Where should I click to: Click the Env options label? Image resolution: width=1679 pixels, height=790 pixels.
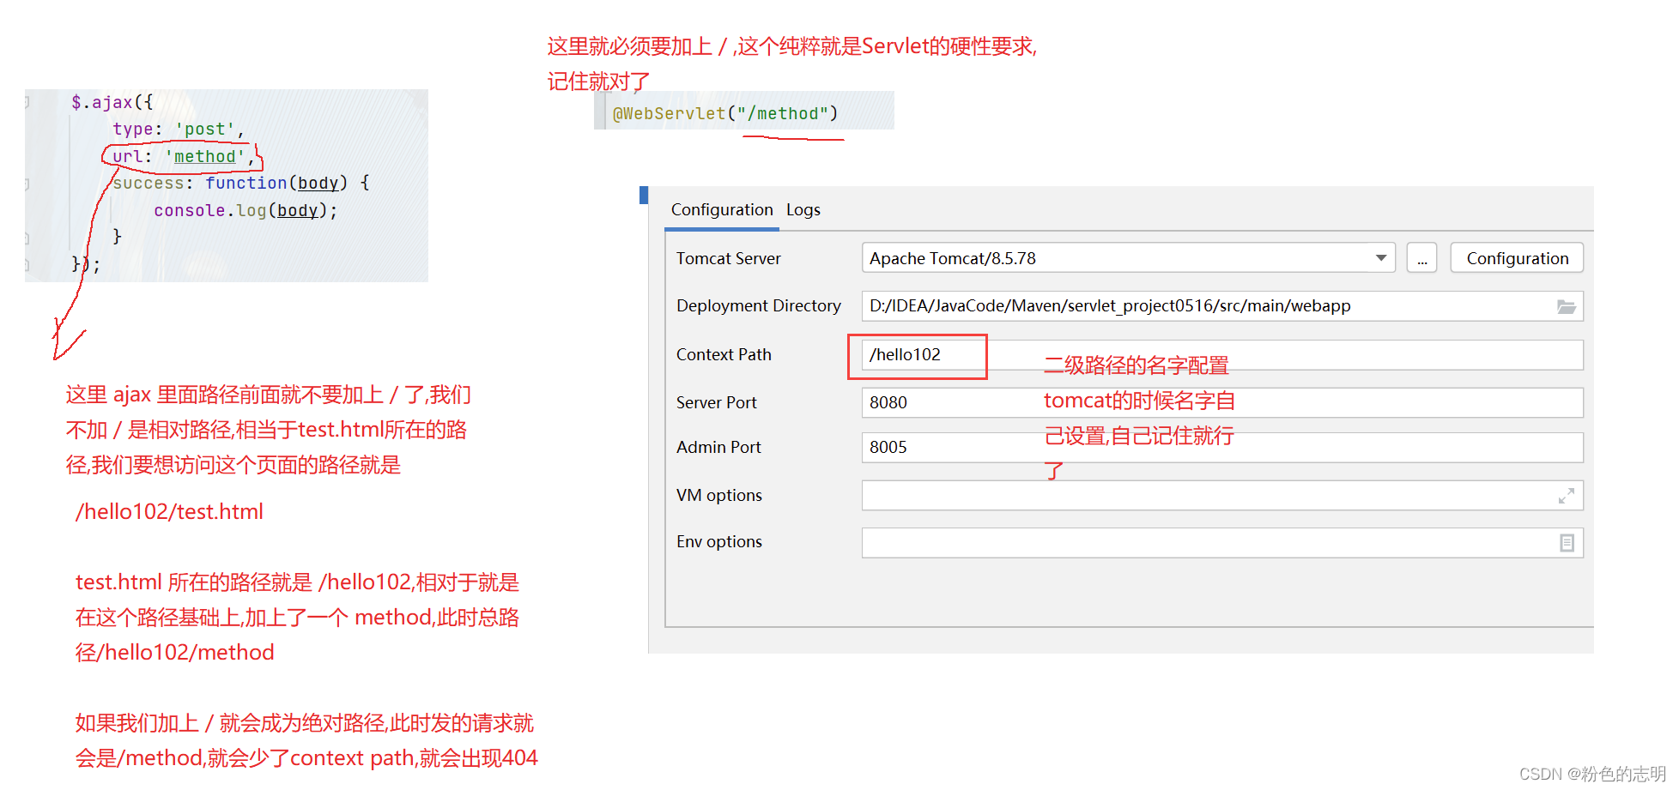(x=719, y=542)
